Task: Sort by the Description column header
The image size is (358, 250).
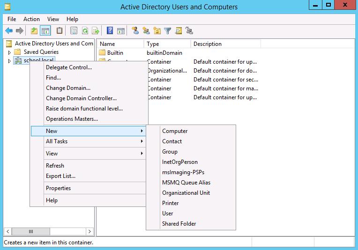Action: coord(226,44)
